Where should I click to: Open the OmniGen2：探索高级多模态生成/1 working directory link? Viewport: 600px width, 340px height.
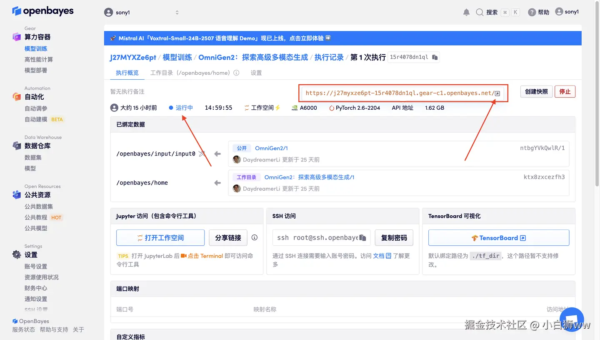coord(309,177)
